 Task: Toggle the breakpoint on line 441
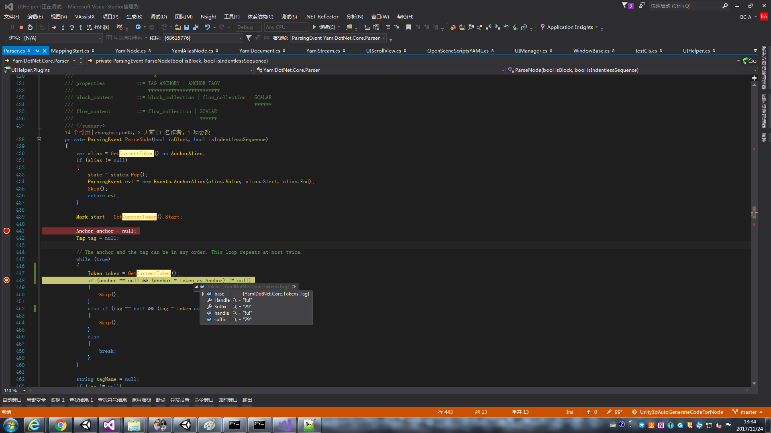6,231
